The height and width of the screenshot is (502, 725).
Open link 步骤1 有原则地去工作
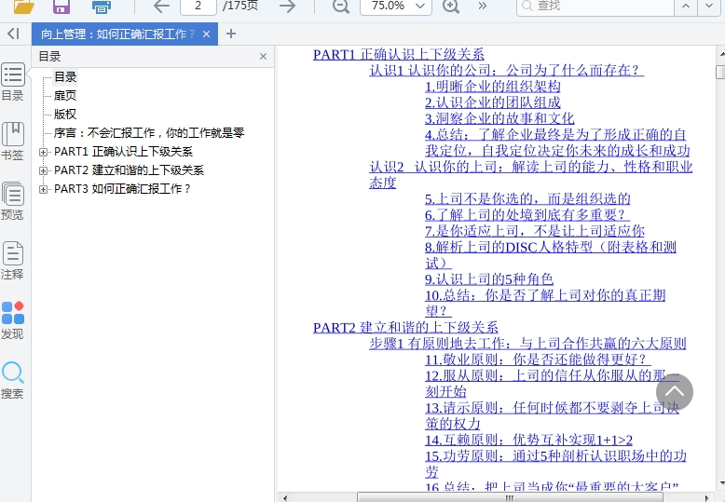527,344
